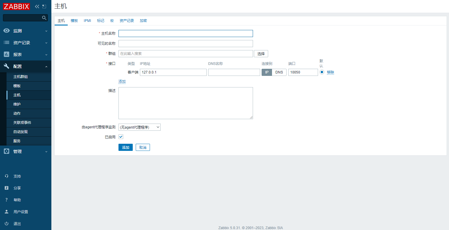Click the 移除 interface link
Viewport: 449px width, 230px height.
click(x=331, y=72)
